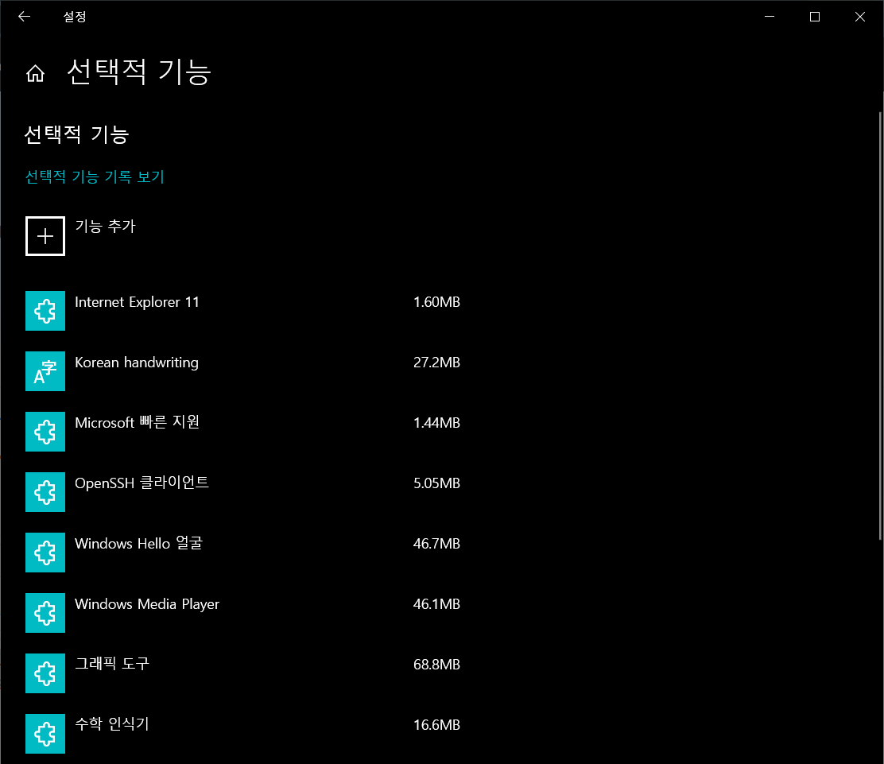Viewport: 884px width, 764px height.
Task: Select the OpenSSH 클라이언트 puzzle icon
Action: 45,492
